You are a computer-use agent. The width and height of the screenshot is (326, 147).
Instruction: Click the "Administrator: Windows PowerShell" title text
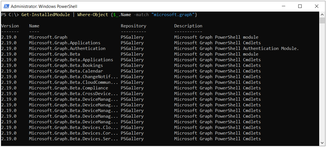(x=44, y=6)
